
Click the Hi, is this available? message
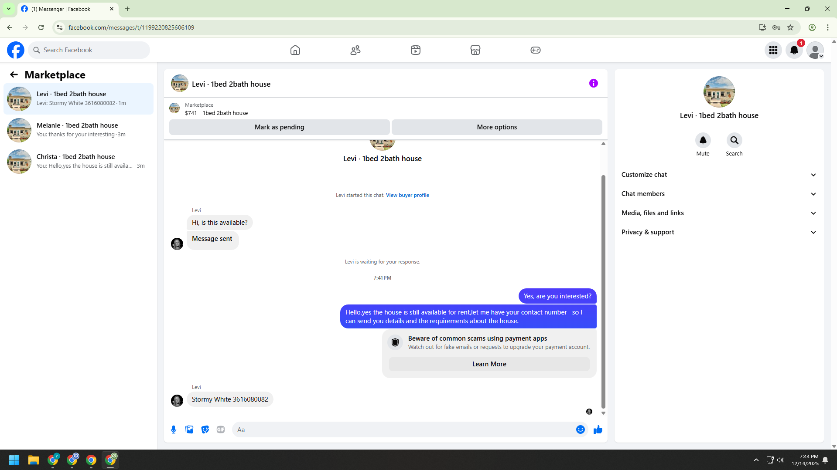pyautogui.click(x=219, y=223)
